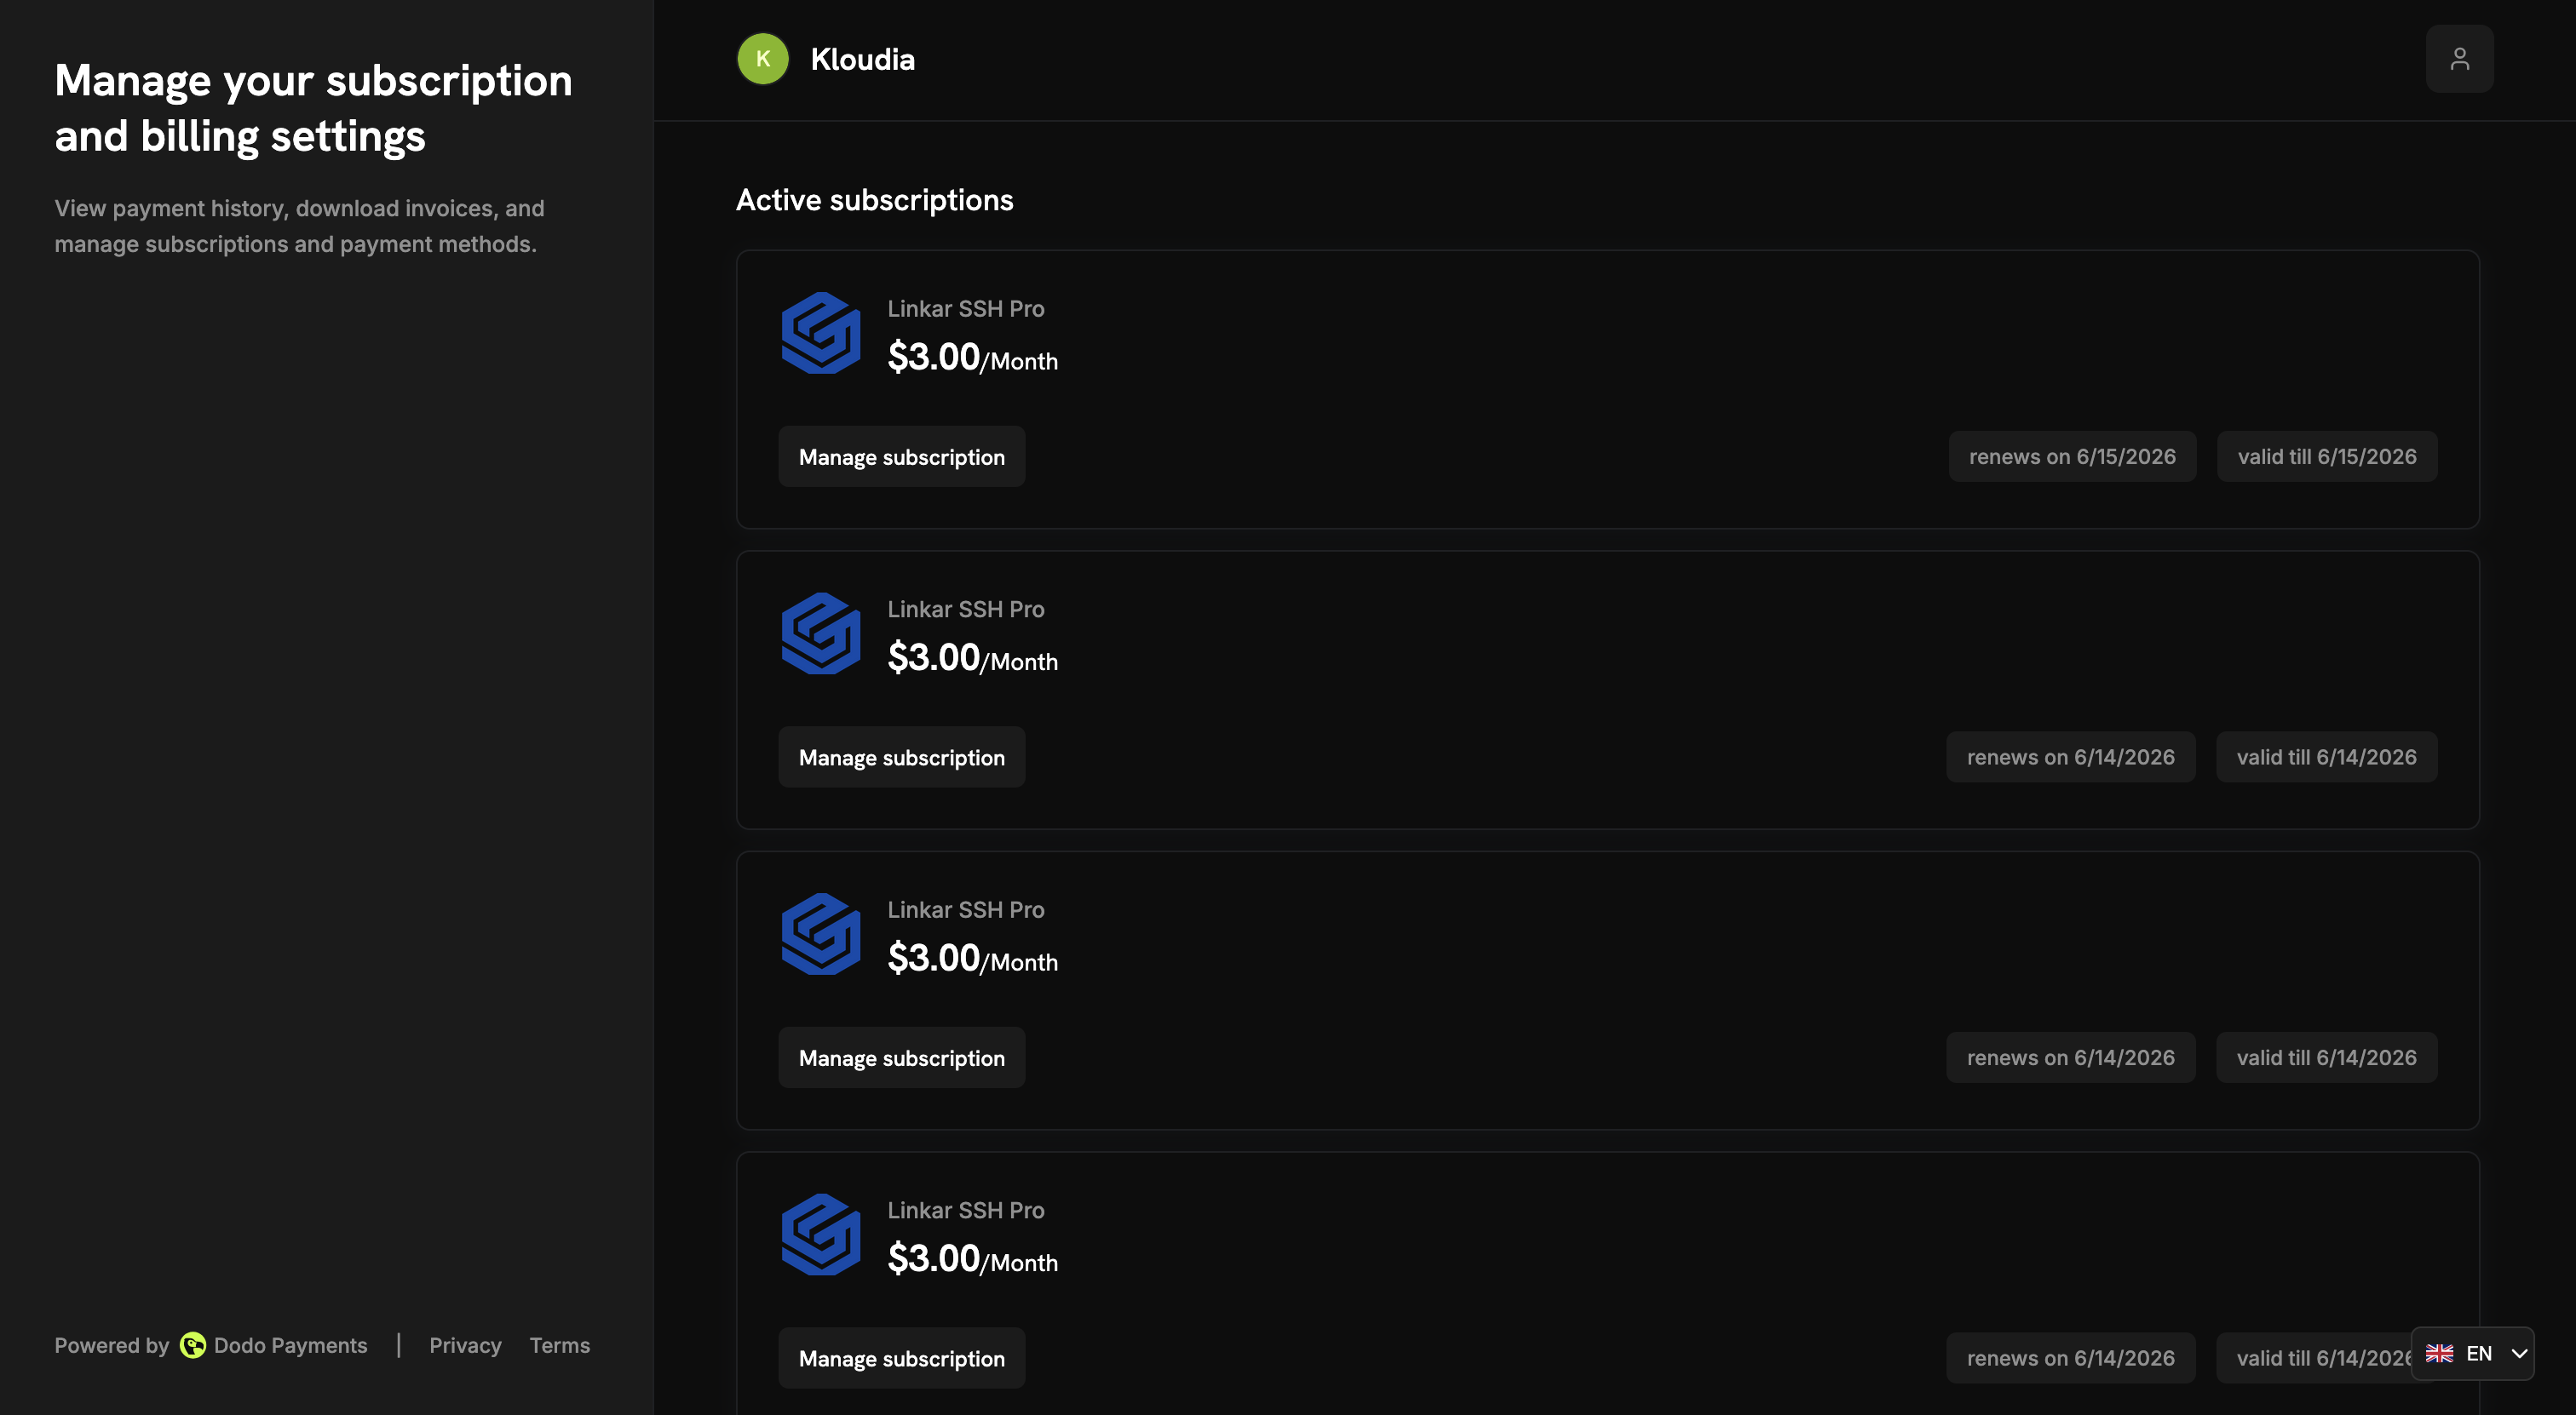Open the Terms link
The image size is (2576, 1415).
coord(559,1345)
